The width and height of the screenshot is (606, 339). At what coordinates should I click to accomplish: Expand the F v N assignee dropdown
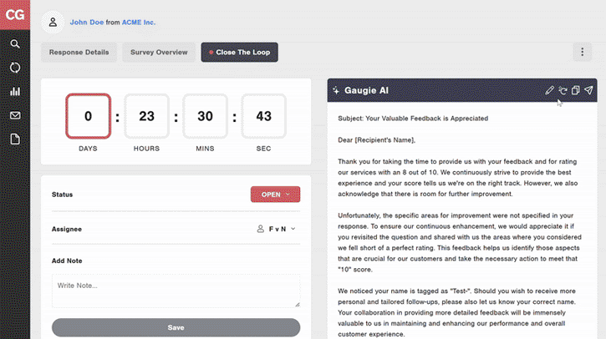(x=277, y=229)
